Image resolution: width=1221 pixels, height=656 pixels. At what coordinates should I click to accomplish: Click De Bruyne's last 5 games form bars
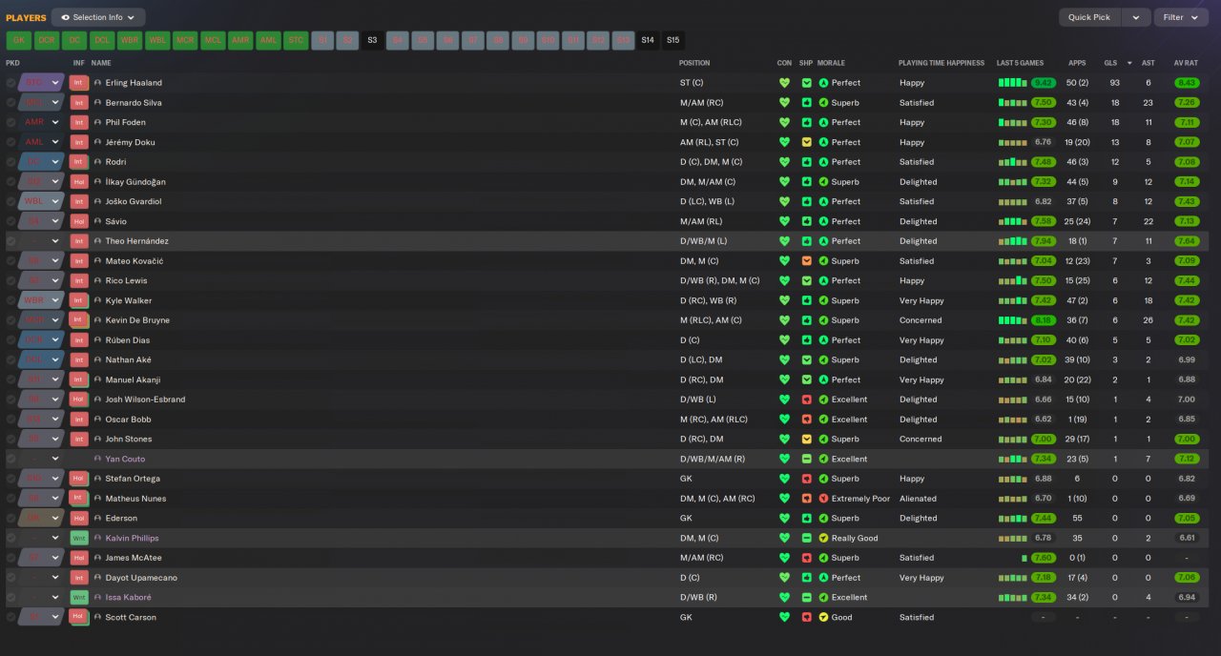pyautogui.click(x=1012, y=320)
